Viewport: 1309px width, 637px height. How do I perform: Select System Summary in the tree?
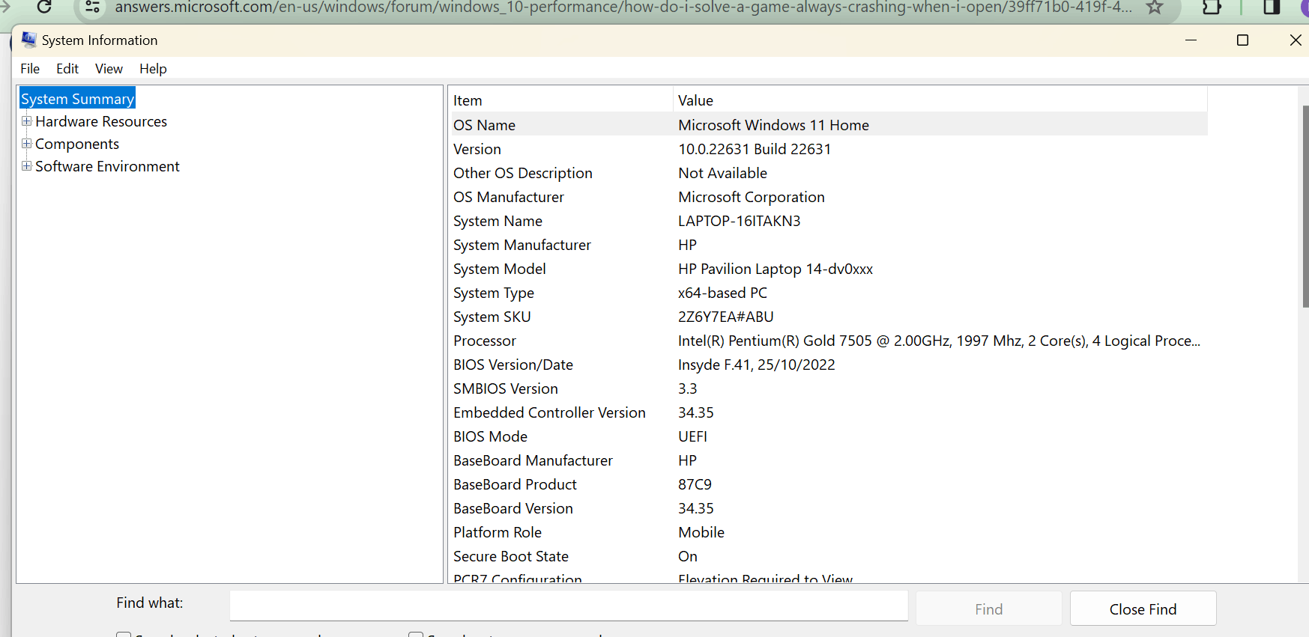coord(77,99)
